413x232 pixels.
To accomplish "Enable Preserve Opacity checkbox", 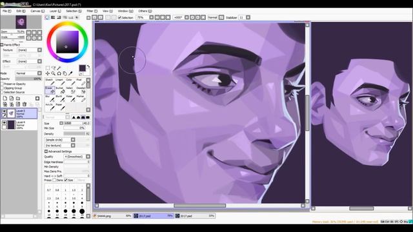I will click(2, 84).
